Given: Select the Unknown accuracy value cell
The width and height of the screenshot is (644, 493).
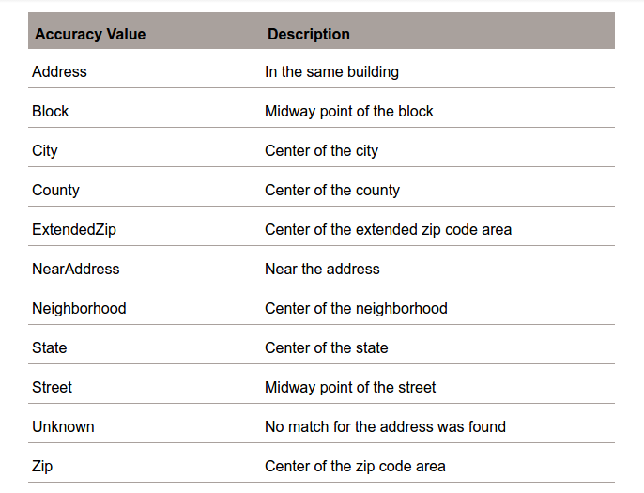Looking at the screenshot, I should coord(63,426).
